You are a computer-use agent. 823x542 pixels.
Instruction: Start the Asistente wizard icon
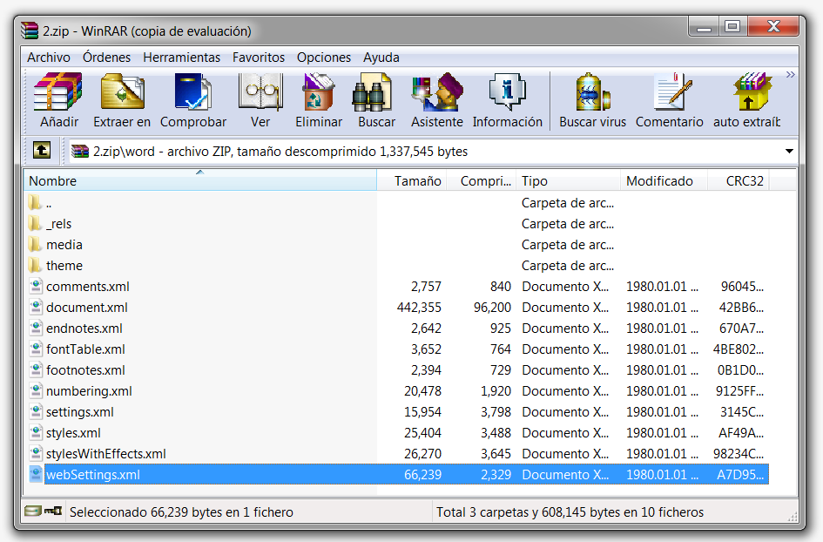pyautogui.click(x=437, y=94)
